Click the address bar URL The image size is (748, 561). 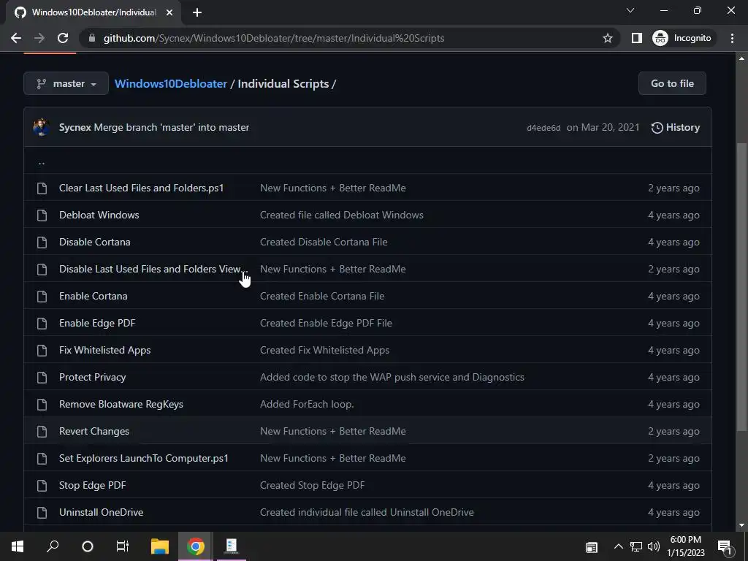click(274, 38)
